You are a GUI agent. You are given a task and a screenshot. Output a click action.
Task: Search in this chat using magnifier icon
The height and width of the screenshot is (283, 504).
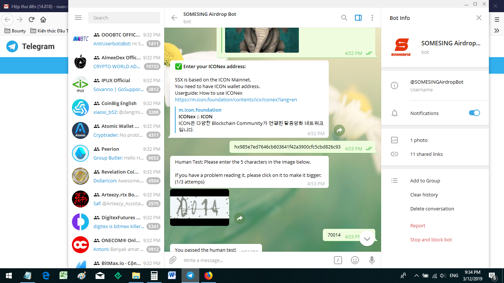pos(344,18)
